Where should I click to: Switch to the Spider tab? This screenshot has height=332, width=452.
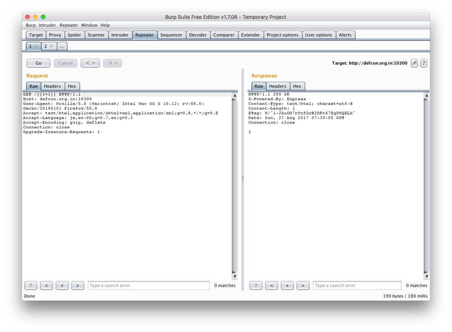74,35
